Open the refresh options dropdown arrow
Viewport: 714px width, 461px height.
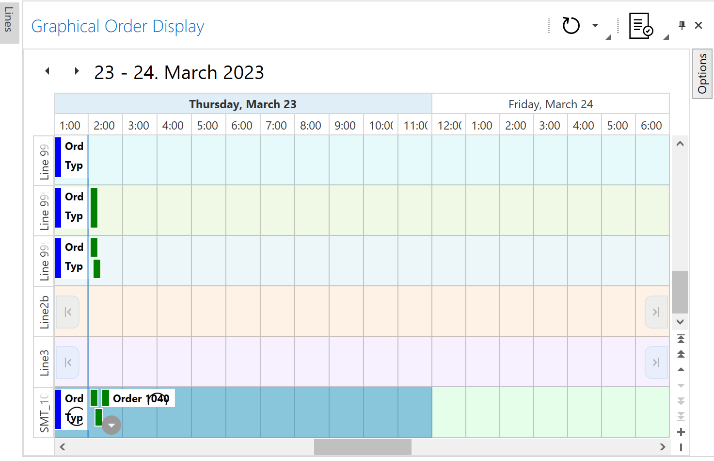pos(595,26)
